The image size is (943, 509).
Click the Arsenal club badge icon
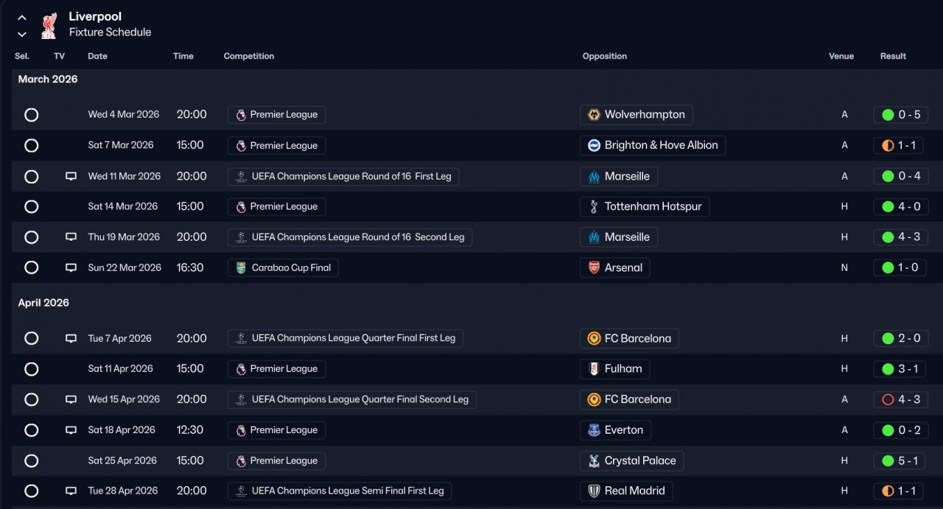pos(594,268)
